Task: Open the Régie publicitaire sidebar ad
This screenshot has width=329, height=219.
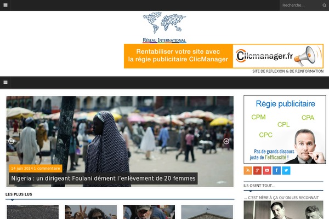Action: (285, 129)
